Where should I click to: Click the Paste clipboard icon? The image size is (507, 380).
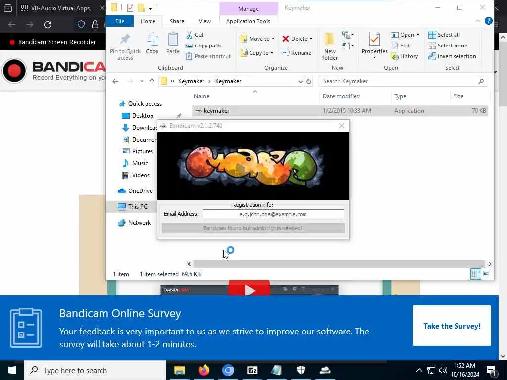[x=173, y=43]
